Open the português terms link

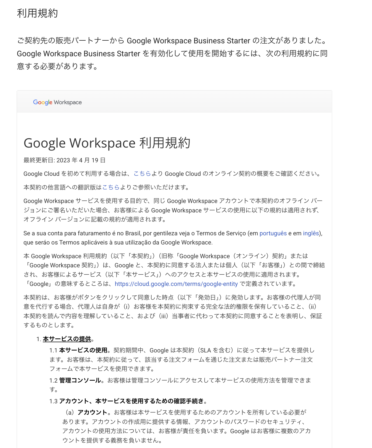[273, 233]
